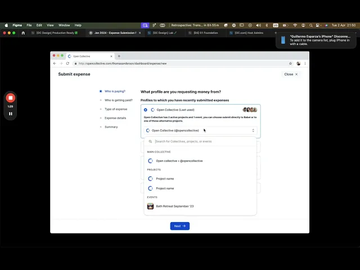Click the purple screen-recording menu bar icon
Image resolution: width=360 pixels, height=270 pixels.
click(x=145, y=25)
